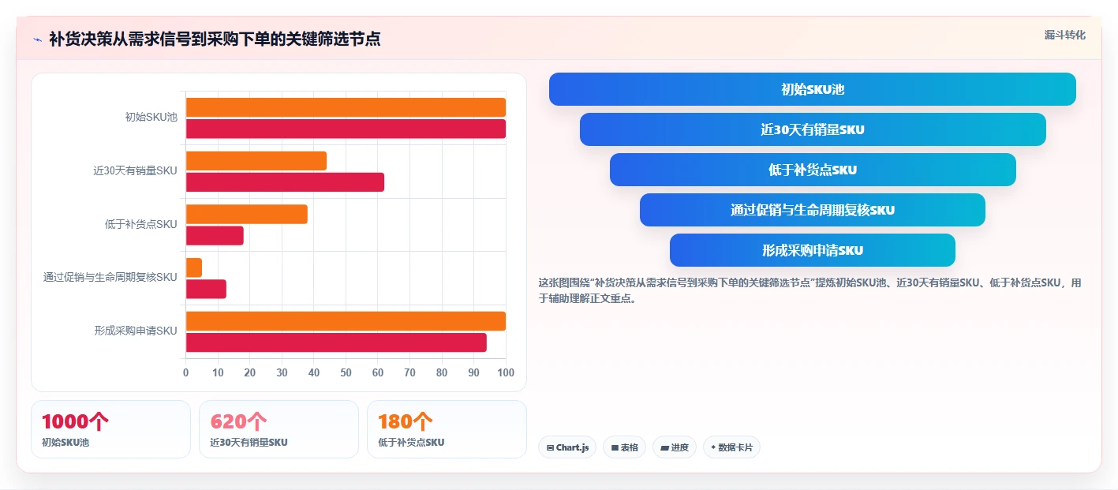Select the 低于补货点SKU funnel stage
This screenshot has height=490, width=1118.
(813, 170)
